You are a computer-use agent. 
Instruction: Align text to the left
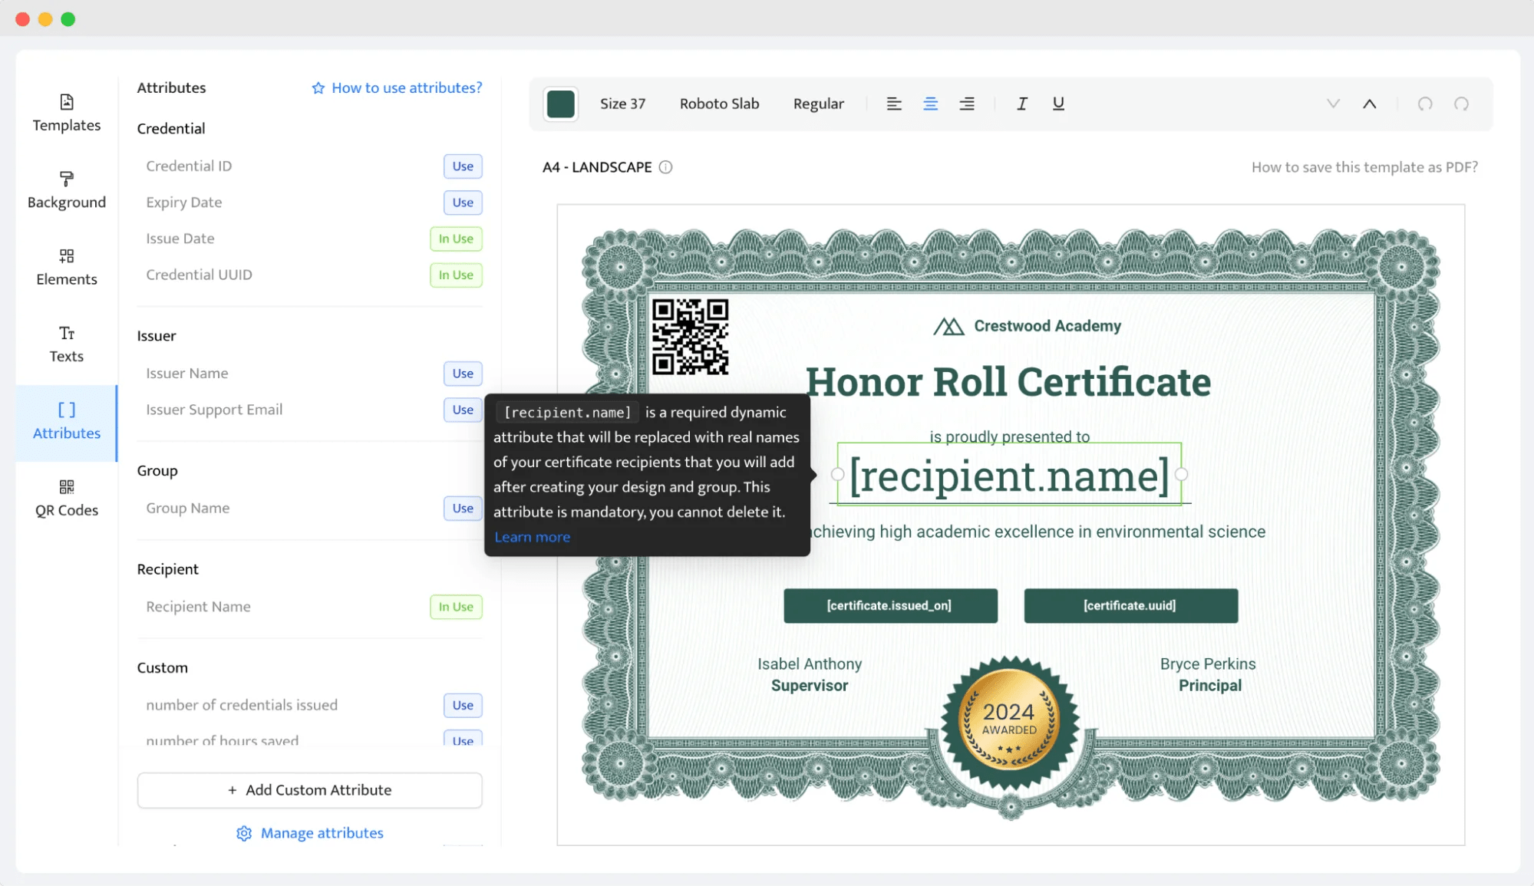point(894,104)
